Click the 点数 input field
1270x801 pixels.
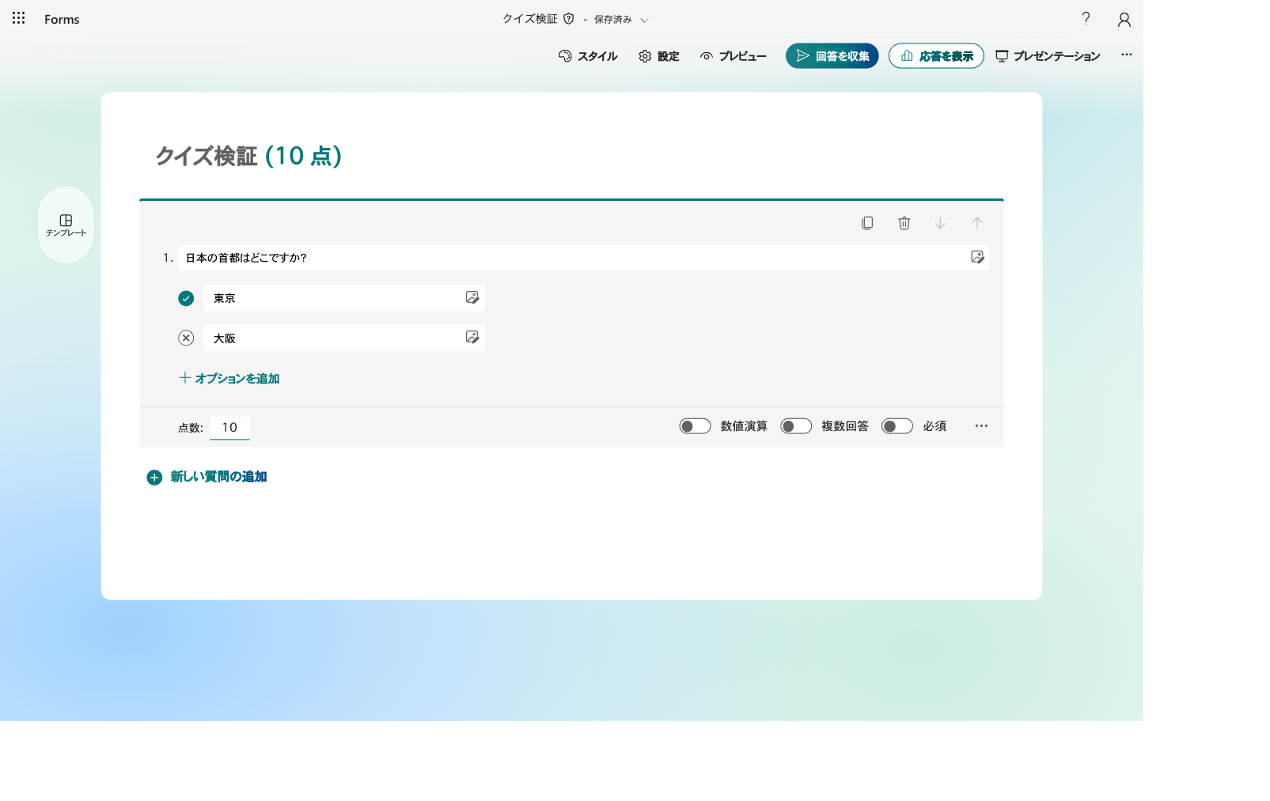[229, 427]
